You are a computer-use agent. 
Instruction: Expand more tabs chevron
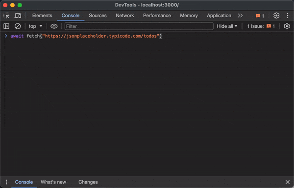(240, 16)
